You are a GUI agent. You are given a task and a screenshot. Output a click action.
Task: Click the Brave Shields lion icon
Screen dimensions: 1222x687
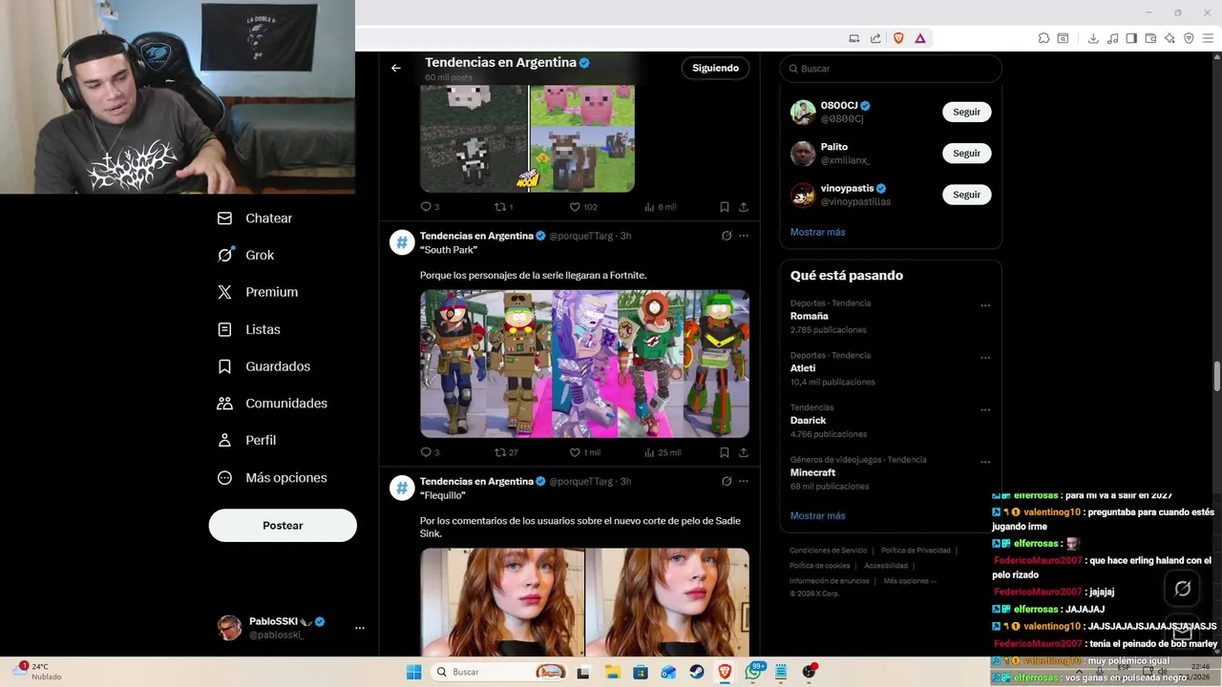[898, 38]
